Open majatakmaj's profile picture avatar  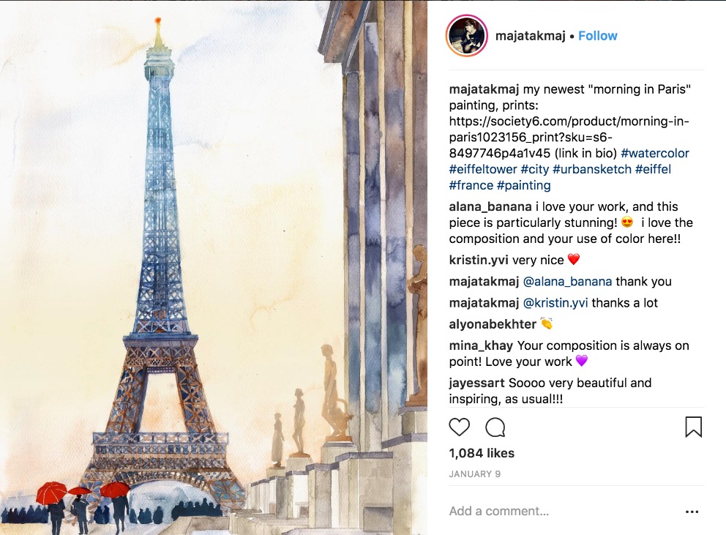point(467,36)
